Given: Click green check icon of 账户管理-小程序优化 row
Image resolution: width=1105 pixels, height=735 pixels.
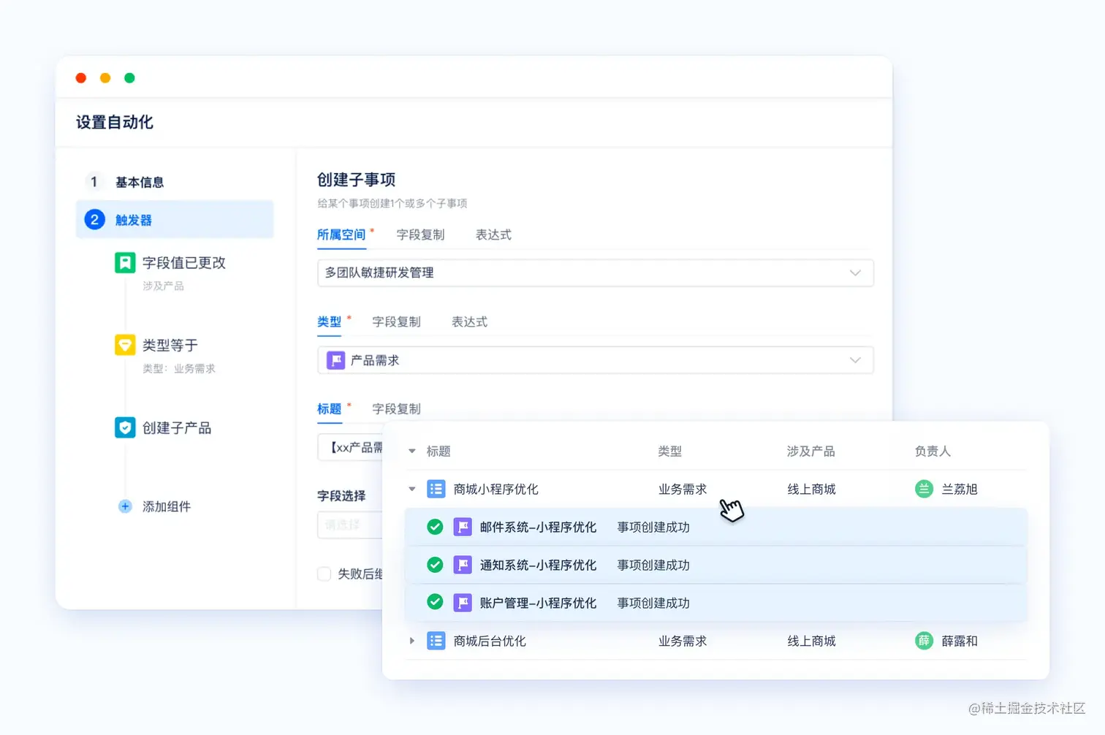Looking at the screenshot, I should (435, 602).
